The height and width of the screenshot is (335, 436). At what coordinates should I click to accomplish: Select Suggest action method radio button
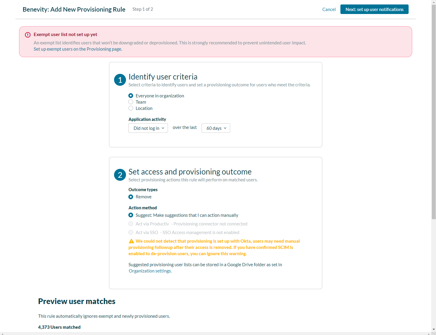pos(131,215)
